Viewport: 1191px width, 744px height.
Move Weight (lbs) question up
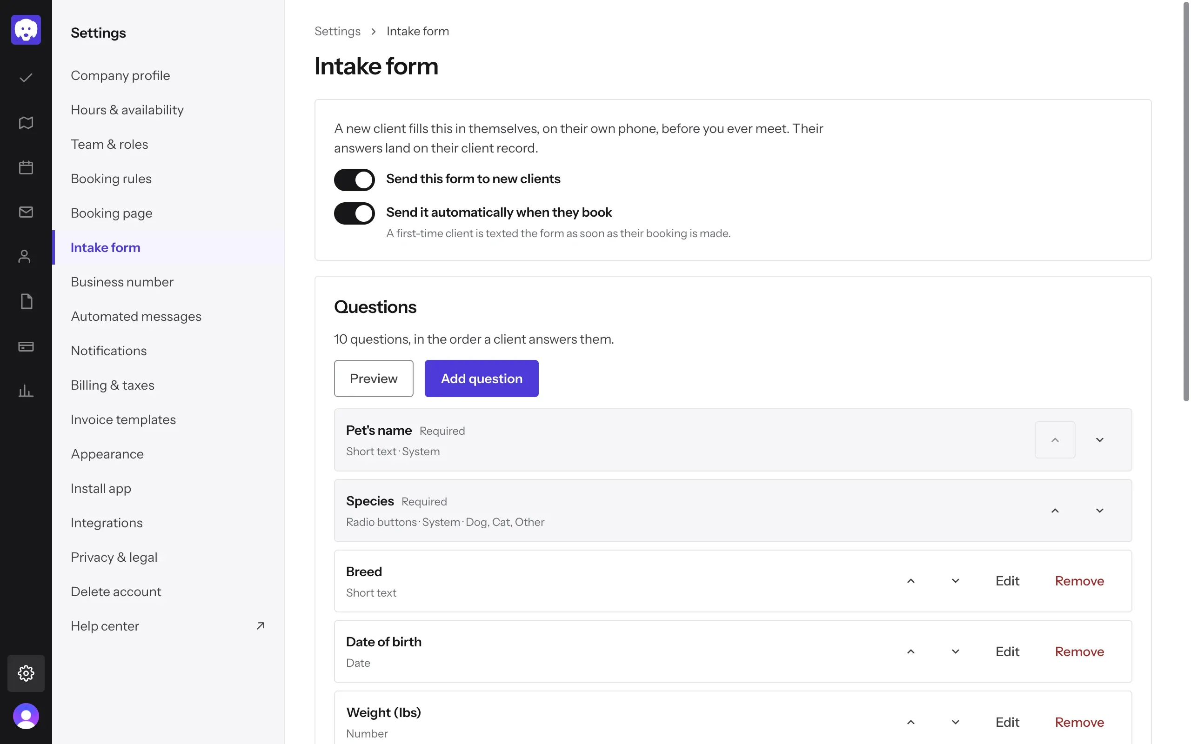tap(911, 722)
